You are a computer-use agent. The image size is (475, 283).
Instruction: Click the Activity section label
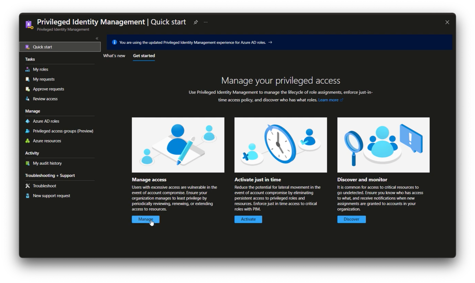[x=32, y=153]
